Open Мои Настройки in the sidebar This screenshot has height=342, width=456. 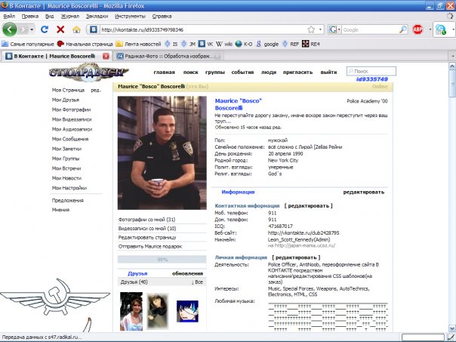pos(69,188)
